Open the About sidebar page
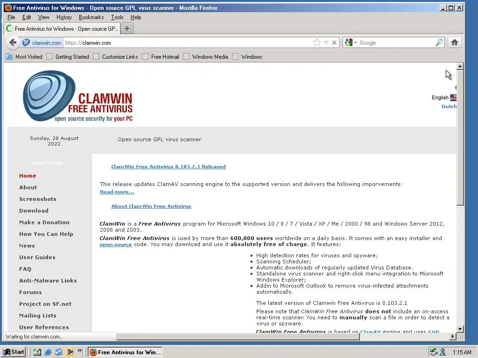This screenshot has height=358, width=478. (28, 187)
